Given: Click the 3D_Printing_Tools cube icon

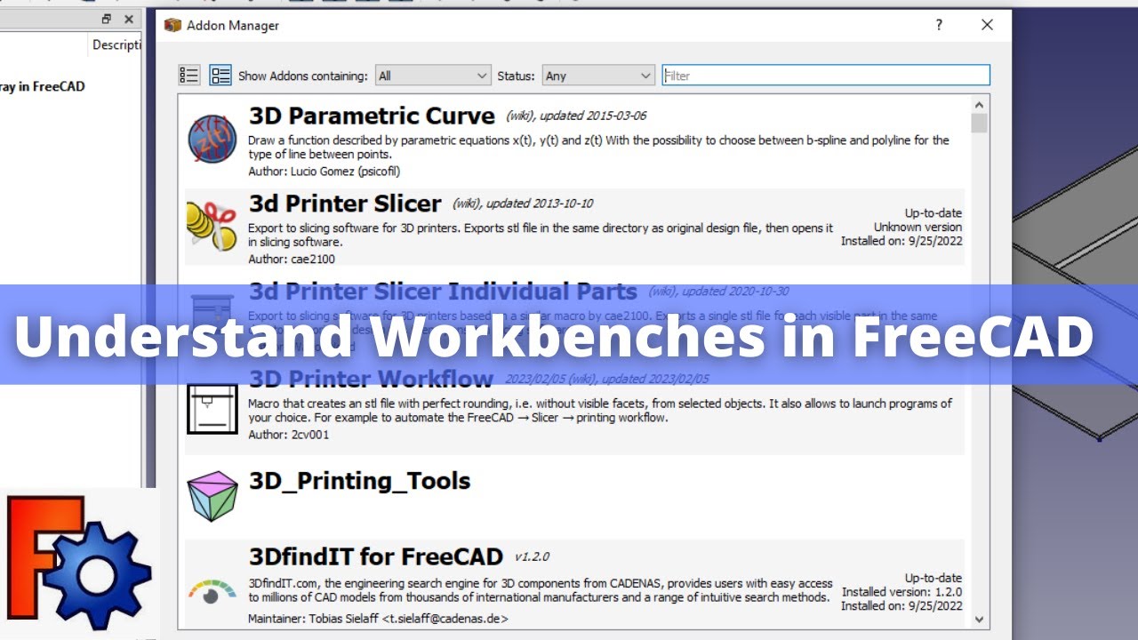Looking at the screenshot, I should pos(213,496).
